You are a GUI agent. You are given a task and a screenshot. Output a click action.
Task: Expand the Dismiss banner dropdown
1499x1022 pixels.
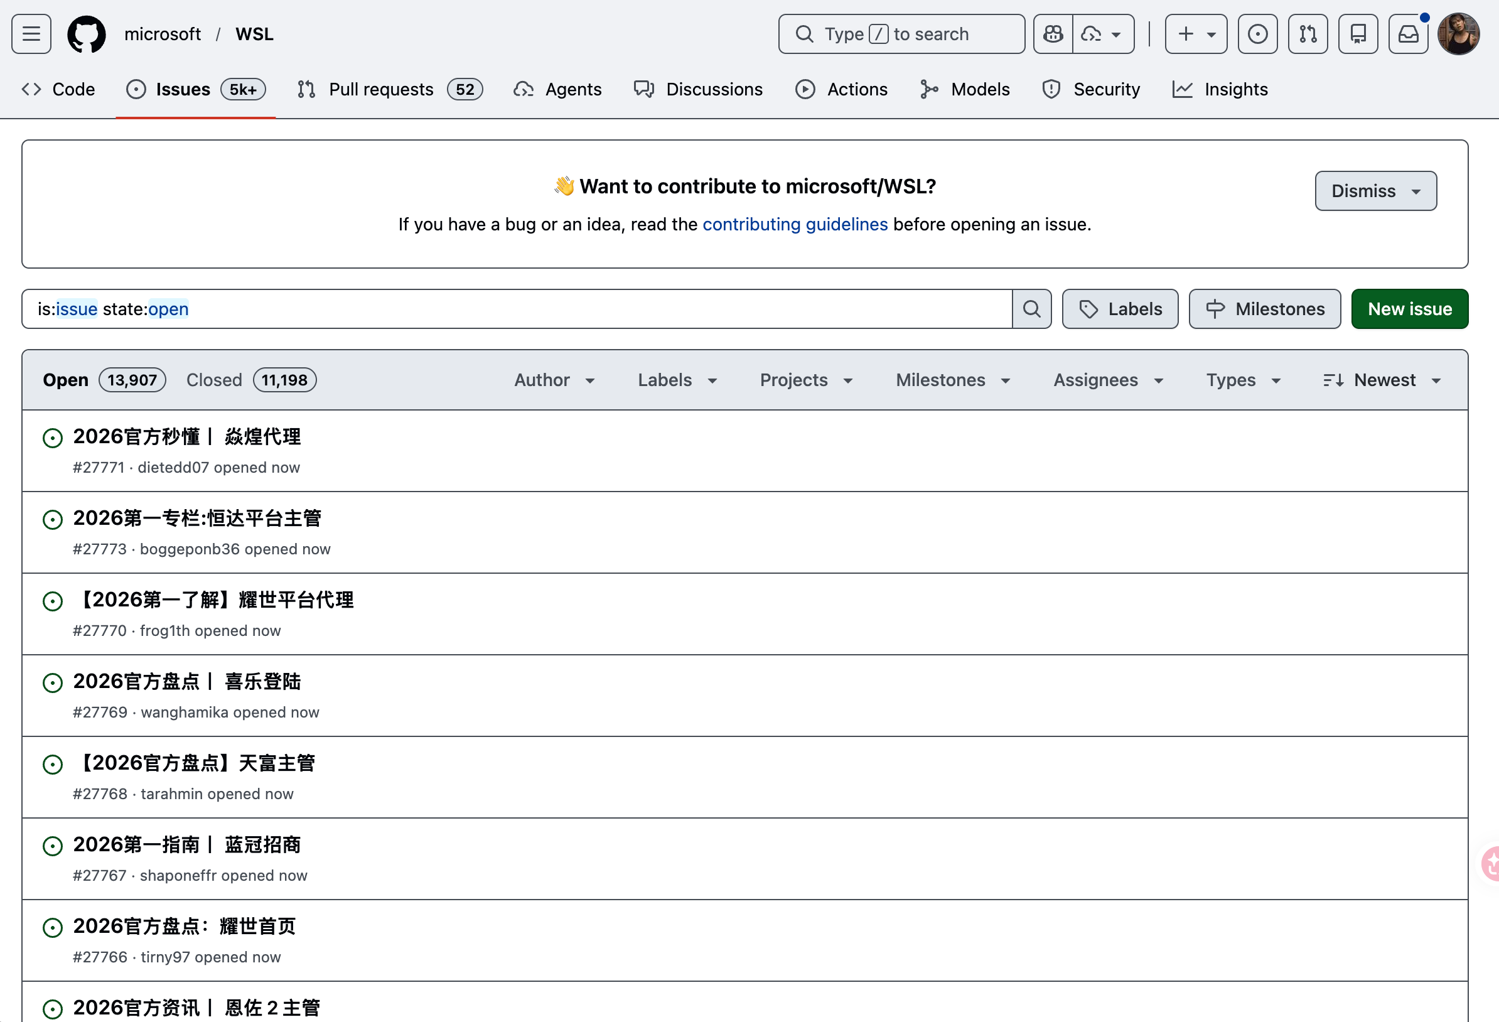point(1375,191)
